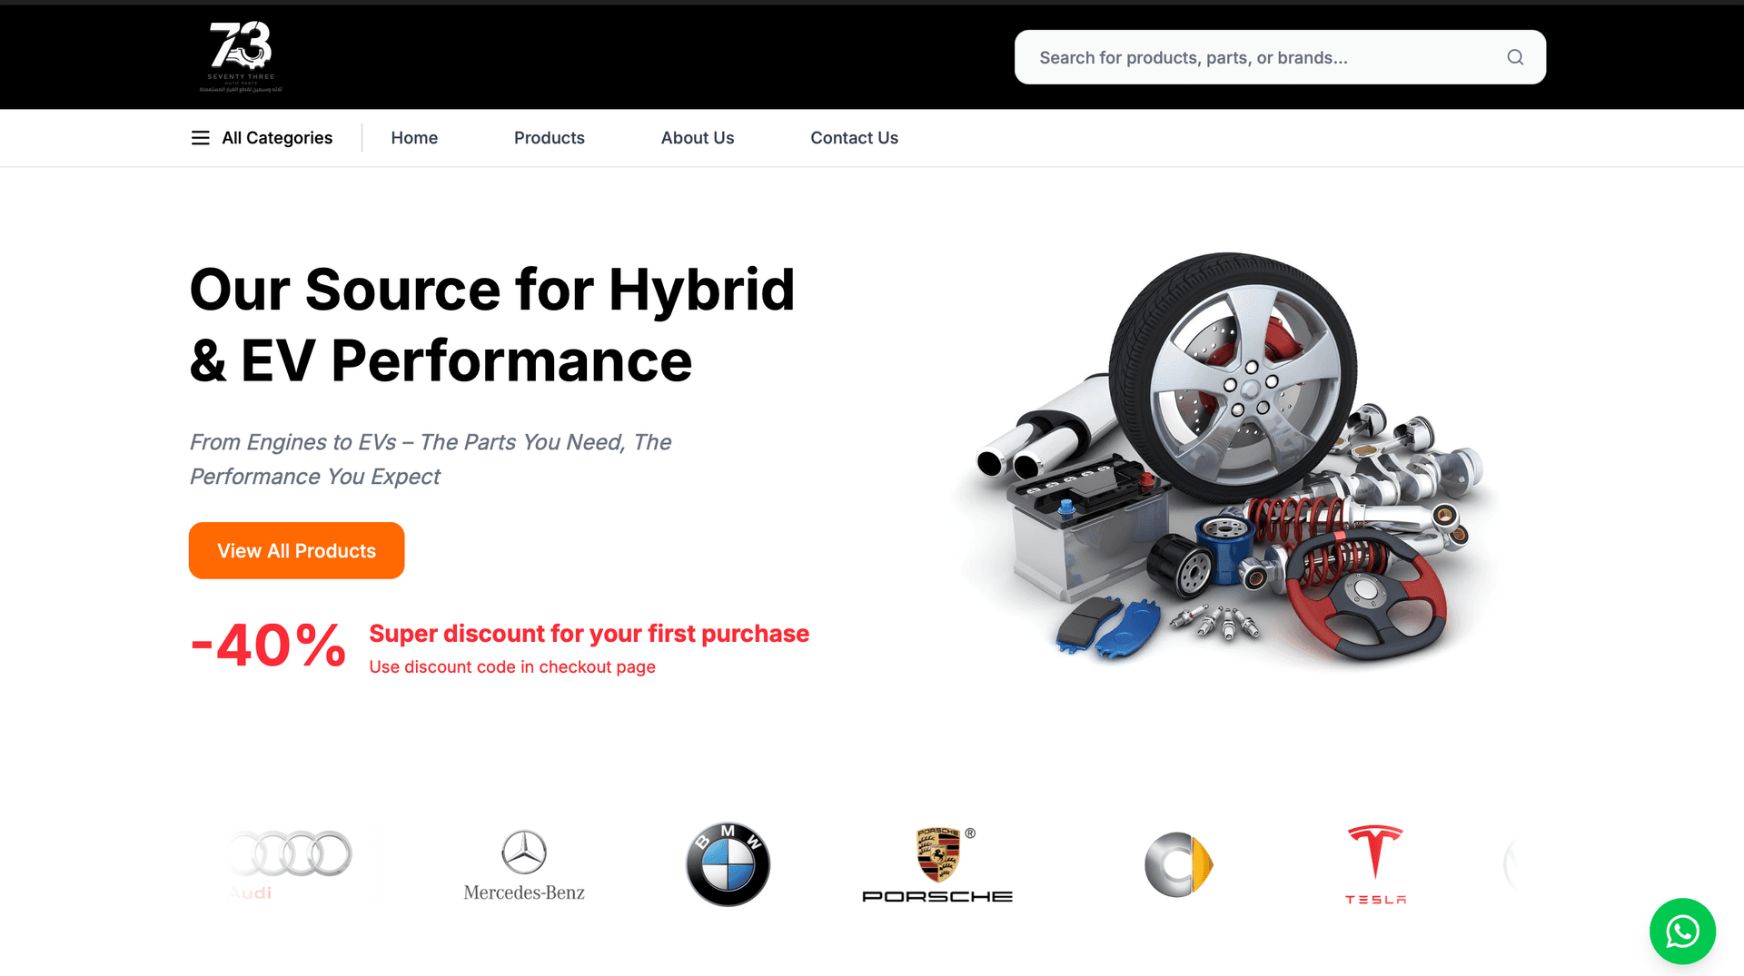Click the Super discount first purchase text
Viewport: 1744px width, 976px height.
tap(589, 634)
